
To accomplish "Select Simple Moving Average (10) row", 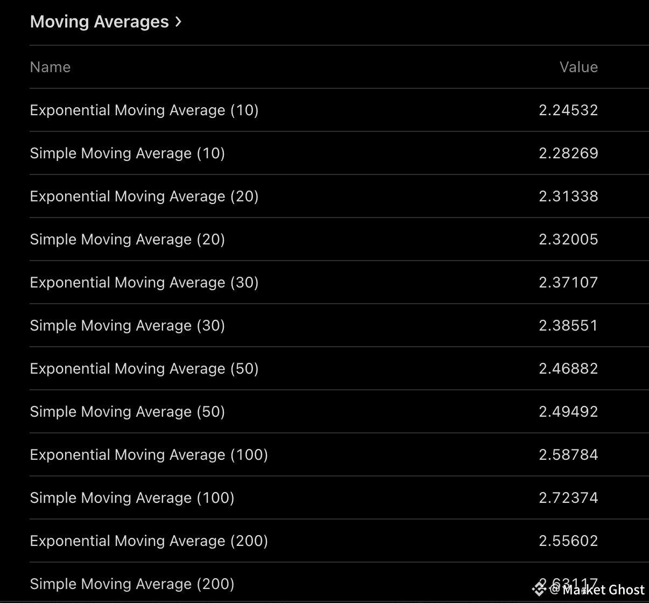I will 339,153.
